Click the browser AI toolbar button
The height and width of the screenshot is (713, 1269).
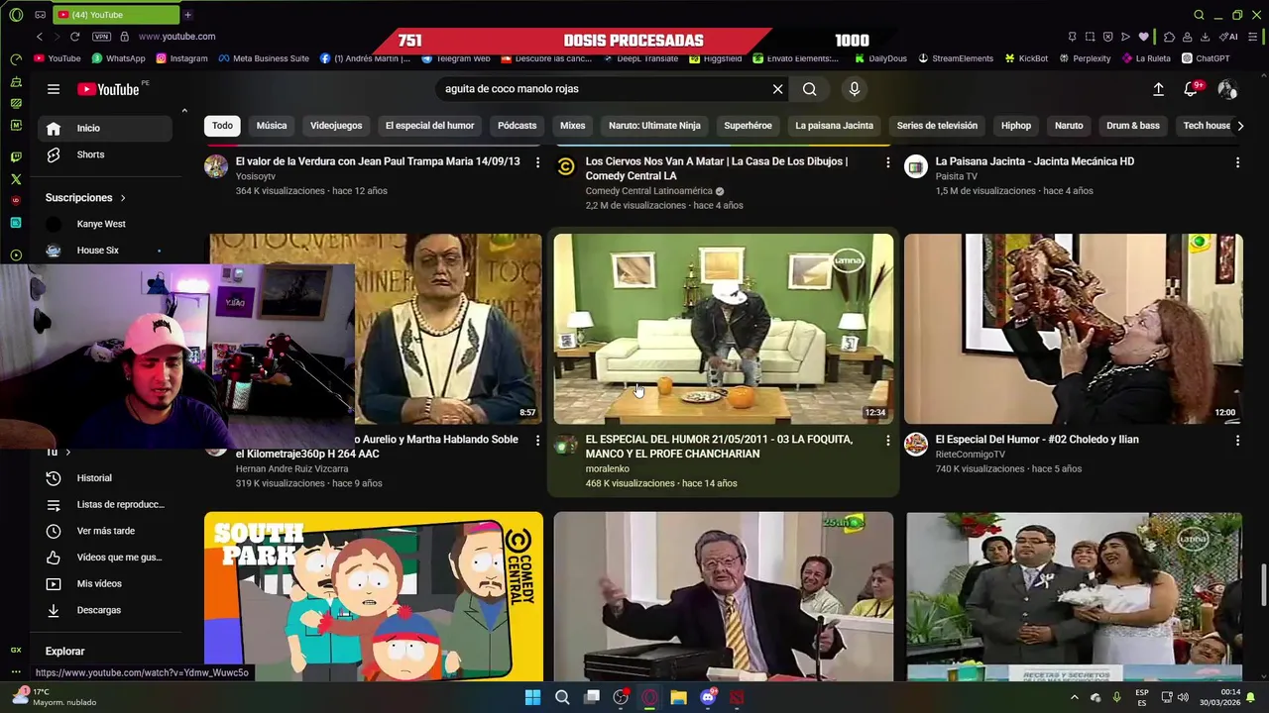click(x=1229, y=37)
